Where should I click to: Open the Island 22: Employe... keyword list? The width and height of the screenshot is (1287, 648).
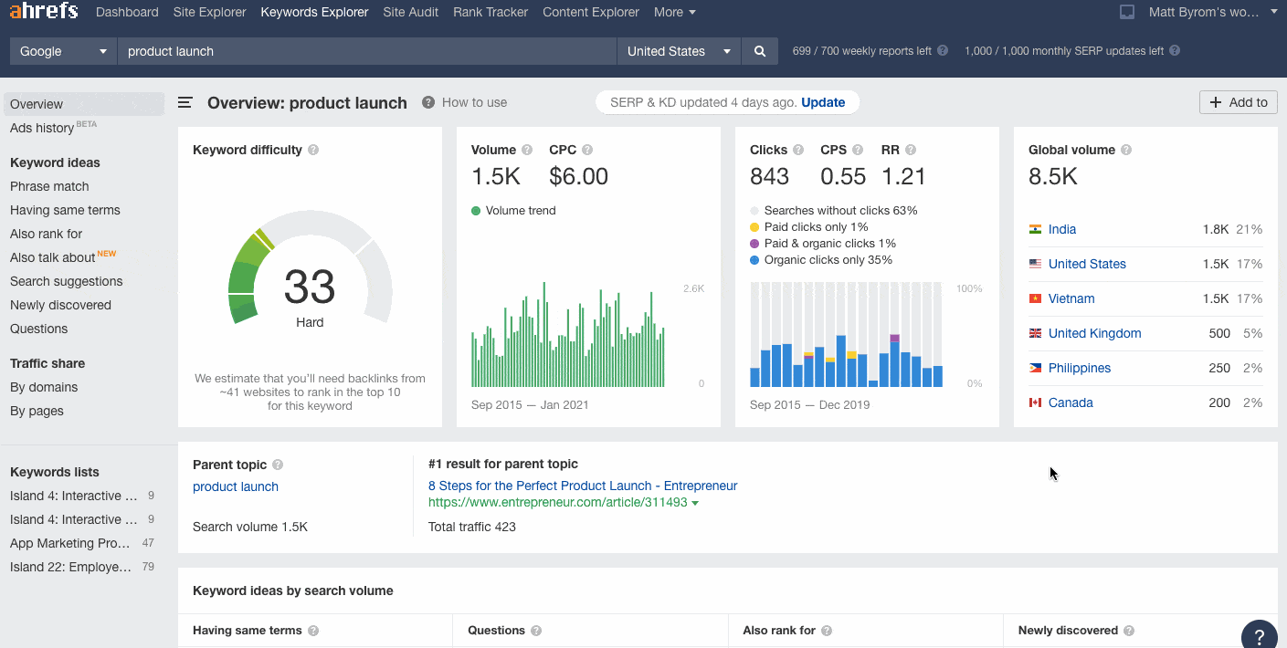coord(70,567)
